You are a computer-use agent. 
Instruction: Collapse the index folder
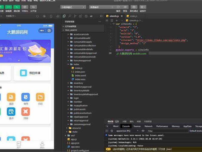tap(76, 64)
